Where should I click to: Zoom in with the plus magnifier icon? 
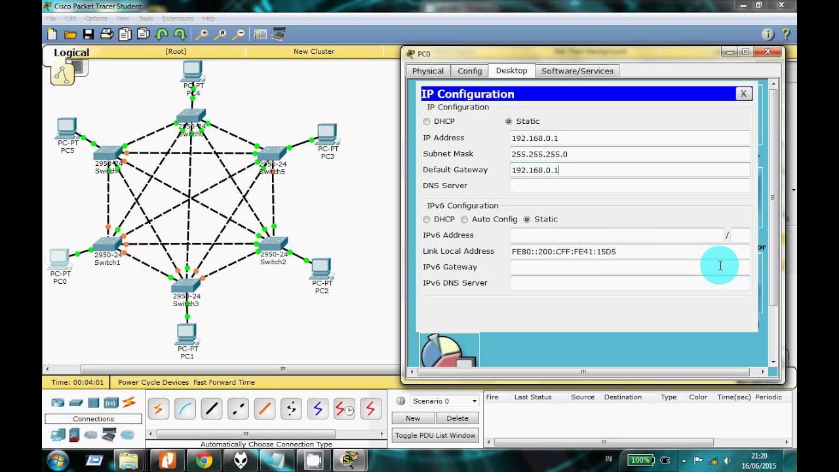pos(202,34)
